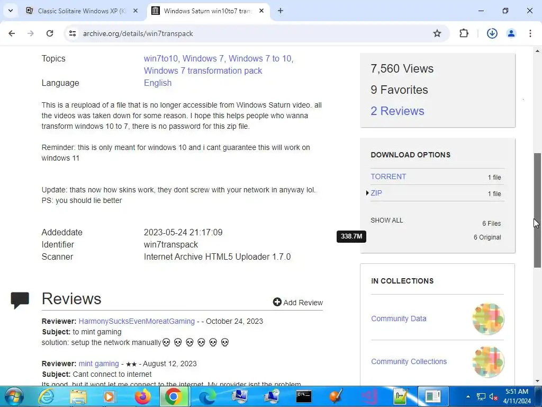
Task: Click the Reviews speech bubble icon
Action: pyautogui.click(x=20, y=300)
